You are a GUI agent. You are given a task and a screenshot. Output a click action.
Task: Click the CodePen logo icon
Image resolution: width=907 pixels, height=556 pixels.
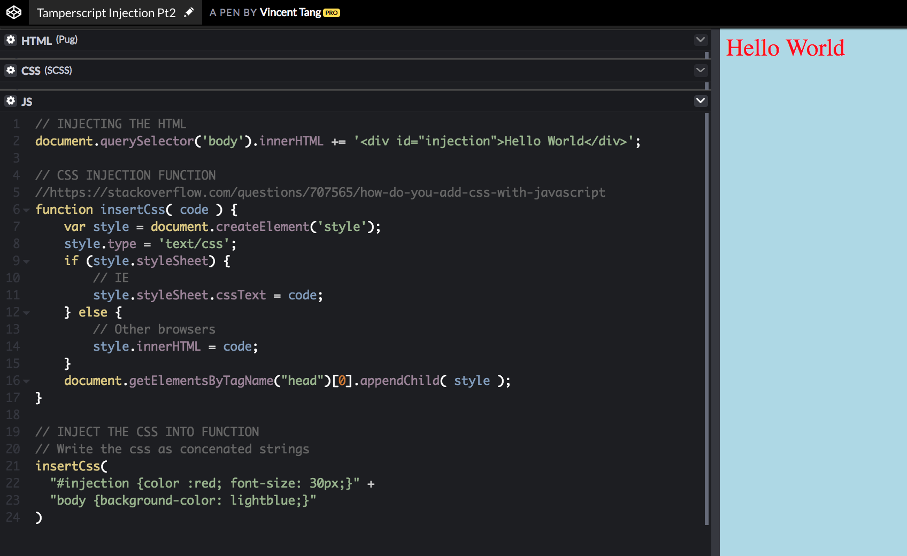[x=14, y=12]
